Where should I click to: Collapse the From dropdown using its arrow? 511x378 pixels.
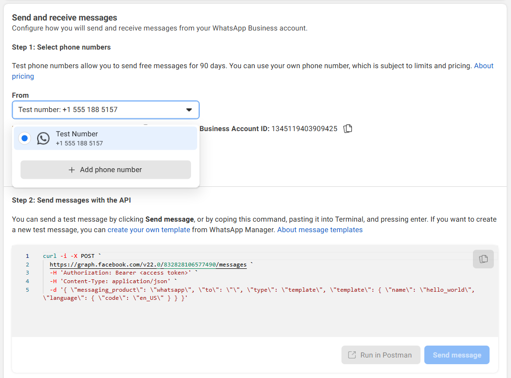pos(189,110)
